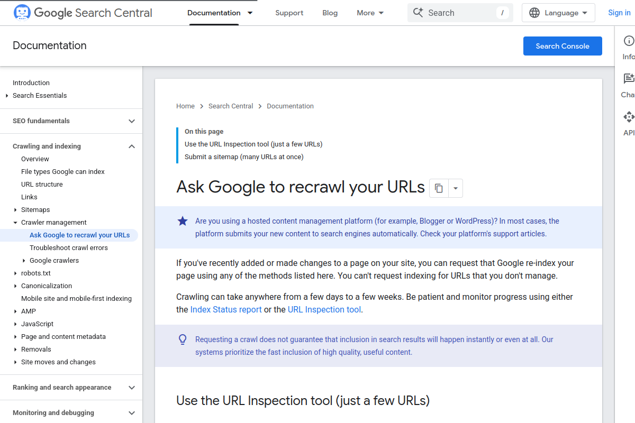Screen dimensions: 635x423
Task: Open the API panel icon
Action: pos(629,117)
